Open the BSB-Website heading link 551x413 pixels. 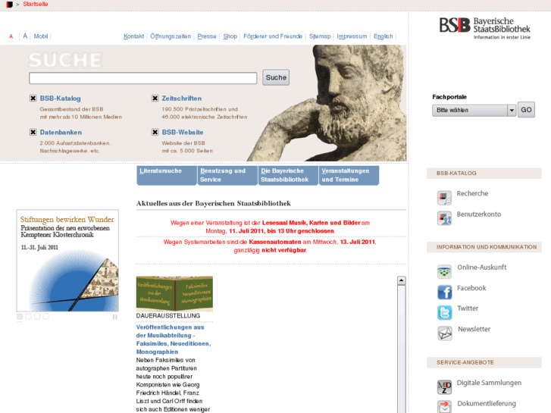click(x=183, y=133)
